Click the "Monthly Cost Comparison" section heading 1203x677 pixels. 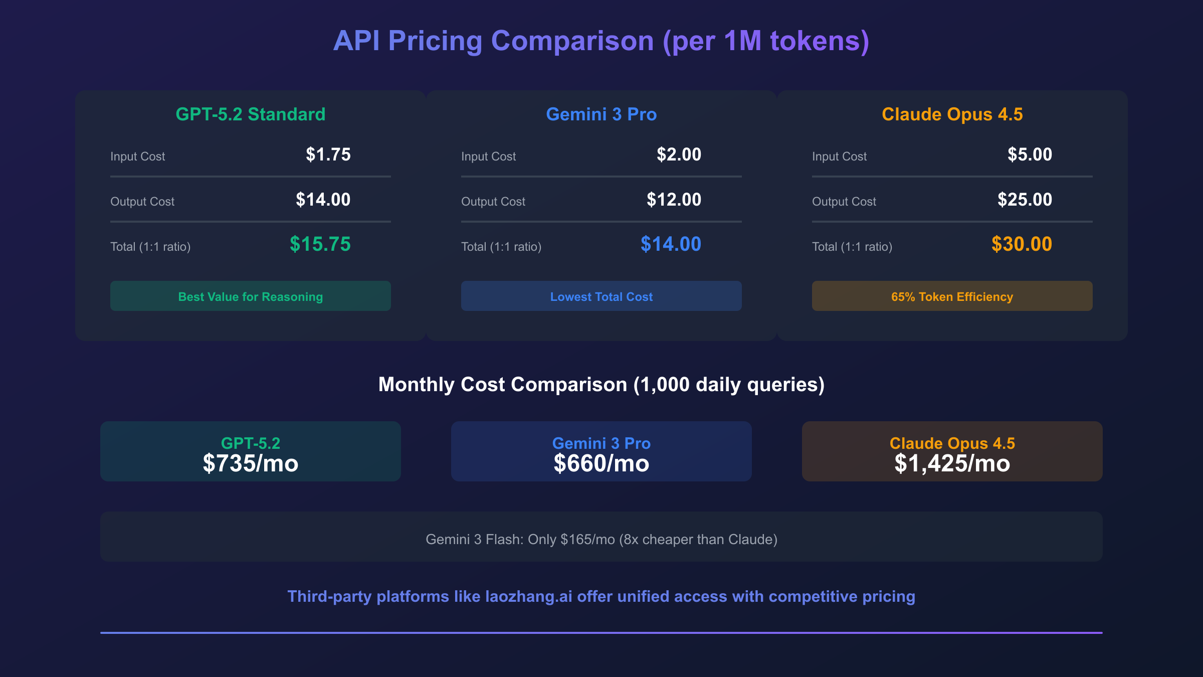pyautogui.click(x=601, y=385)
